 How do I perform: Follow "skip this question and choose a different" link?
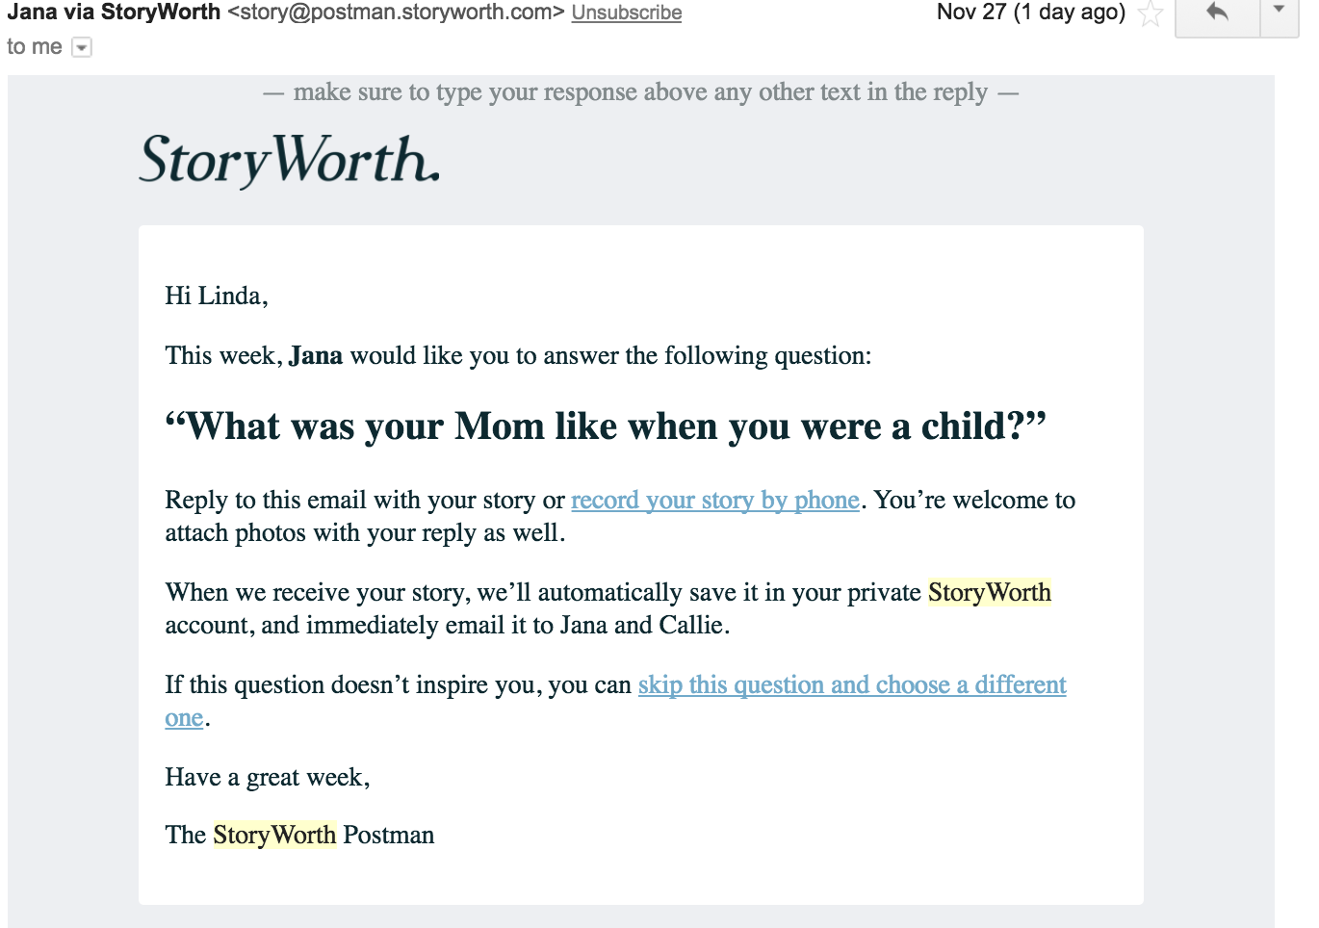coord(851,685)
